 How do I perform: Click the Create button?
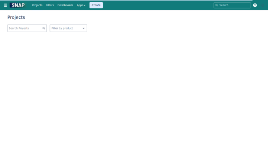[x=96, y=5]
